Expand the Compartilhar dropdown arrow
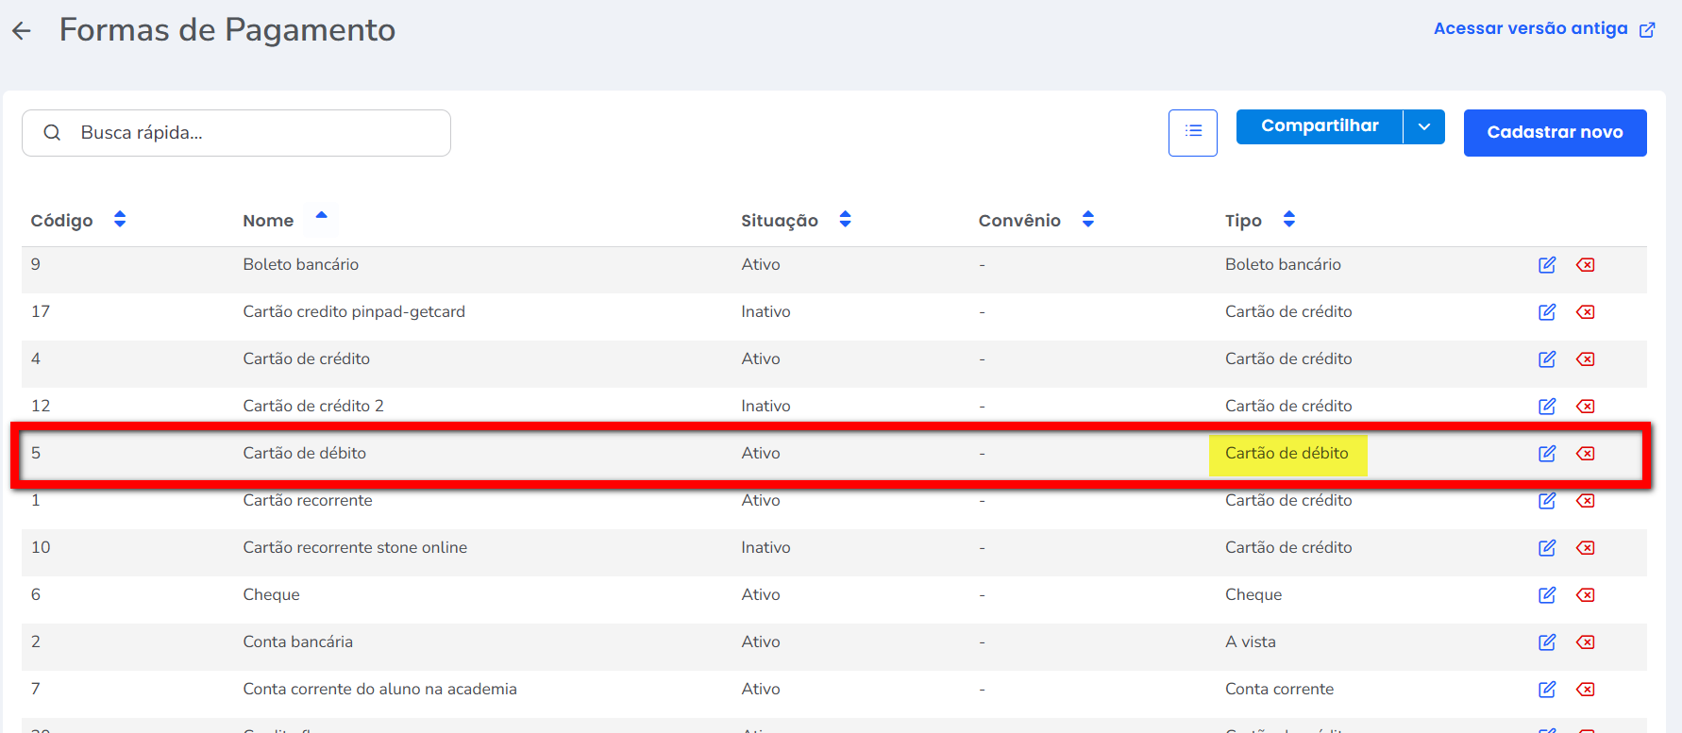 coord(1423,126)
